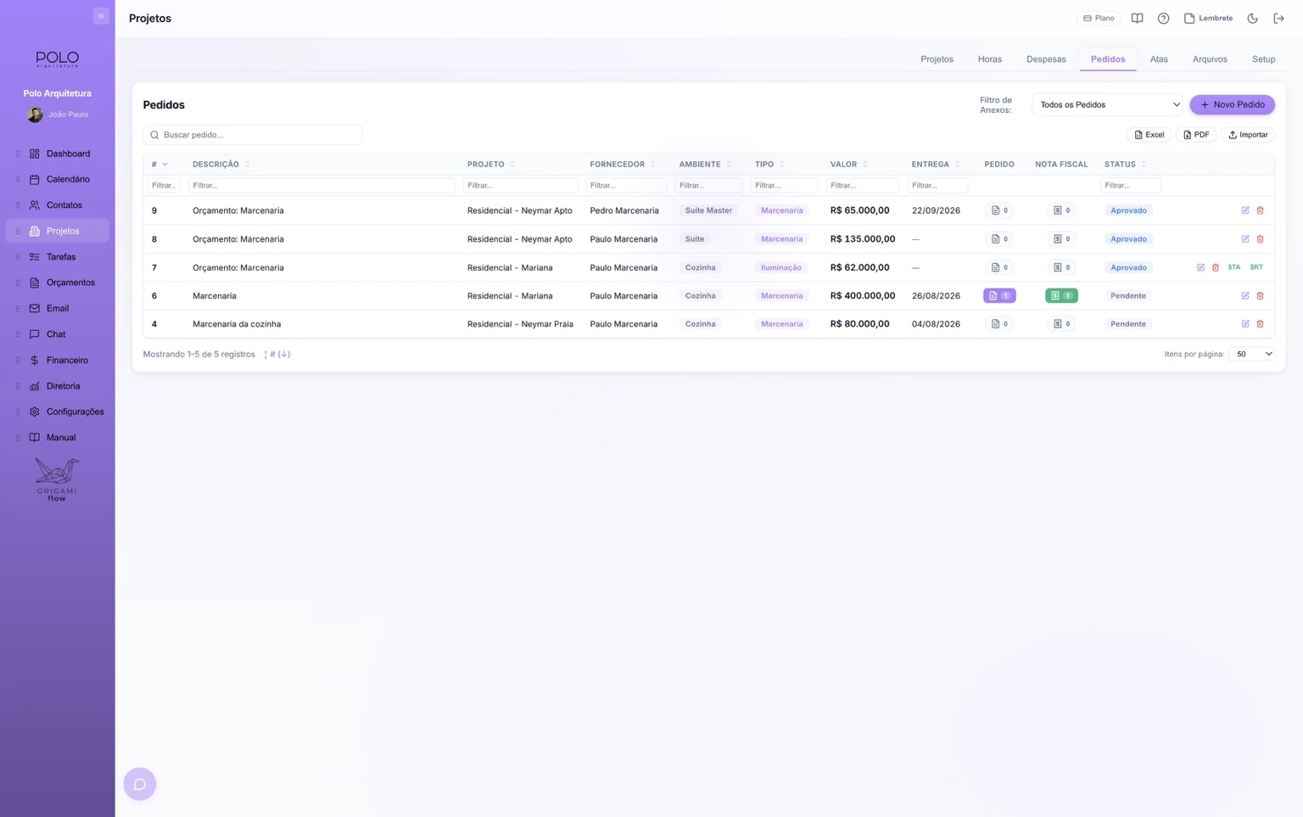
Task: Open the Filtro de Anexos dropdown
Action: click(x=1107, y=105)
